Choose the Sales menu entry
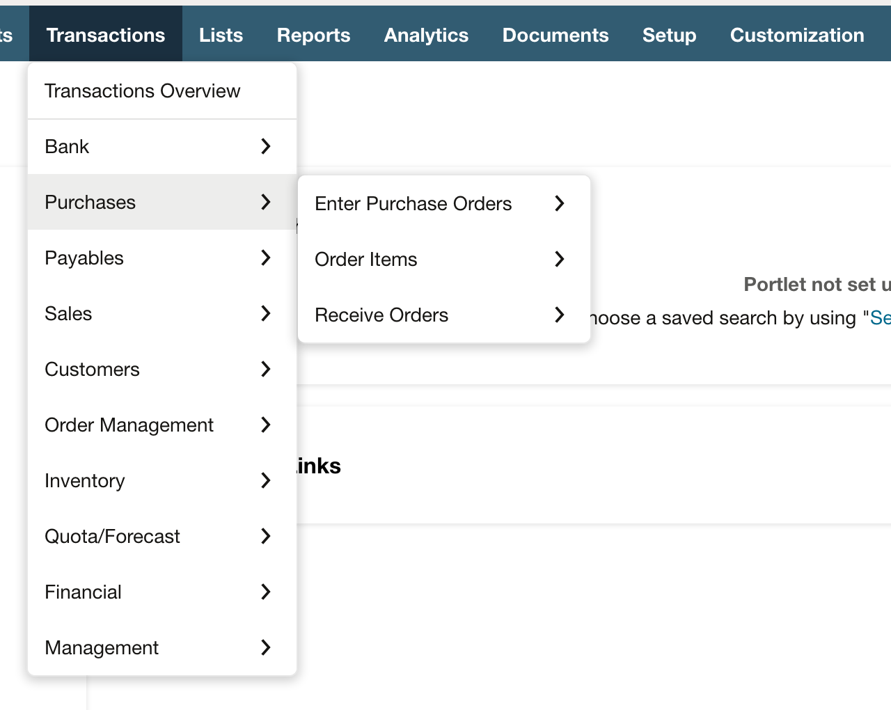The image size is (891, 710). click(x=162, y=313)
